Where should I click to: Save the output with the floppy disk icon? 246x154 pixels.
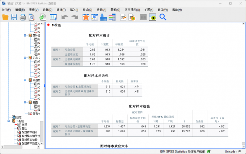coord(14,17)
